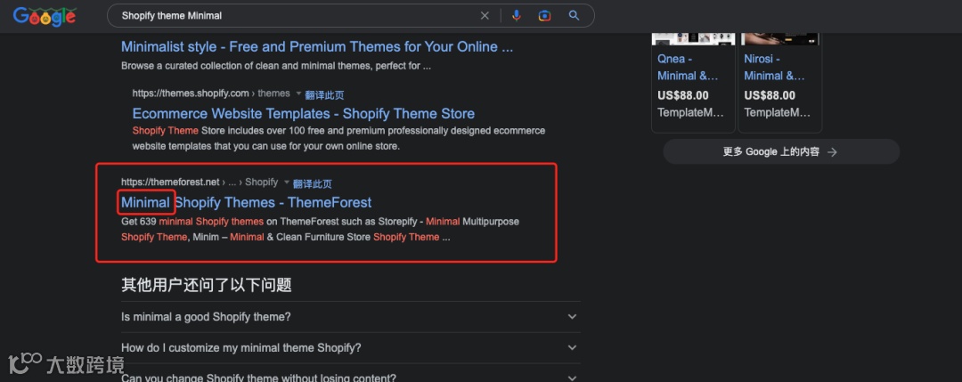Open dropdown arrow next to themeforest.net URL

[x=287, y=183]
